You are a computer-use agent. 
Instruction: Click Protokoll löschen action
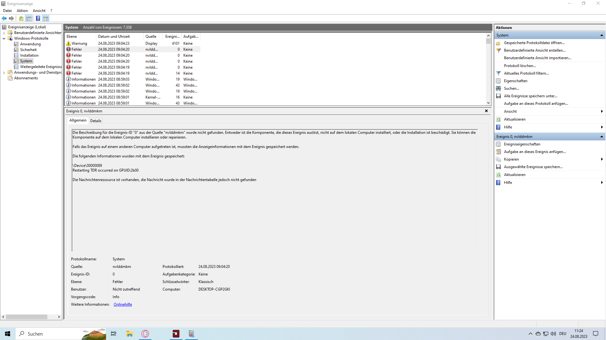[520, 66]
